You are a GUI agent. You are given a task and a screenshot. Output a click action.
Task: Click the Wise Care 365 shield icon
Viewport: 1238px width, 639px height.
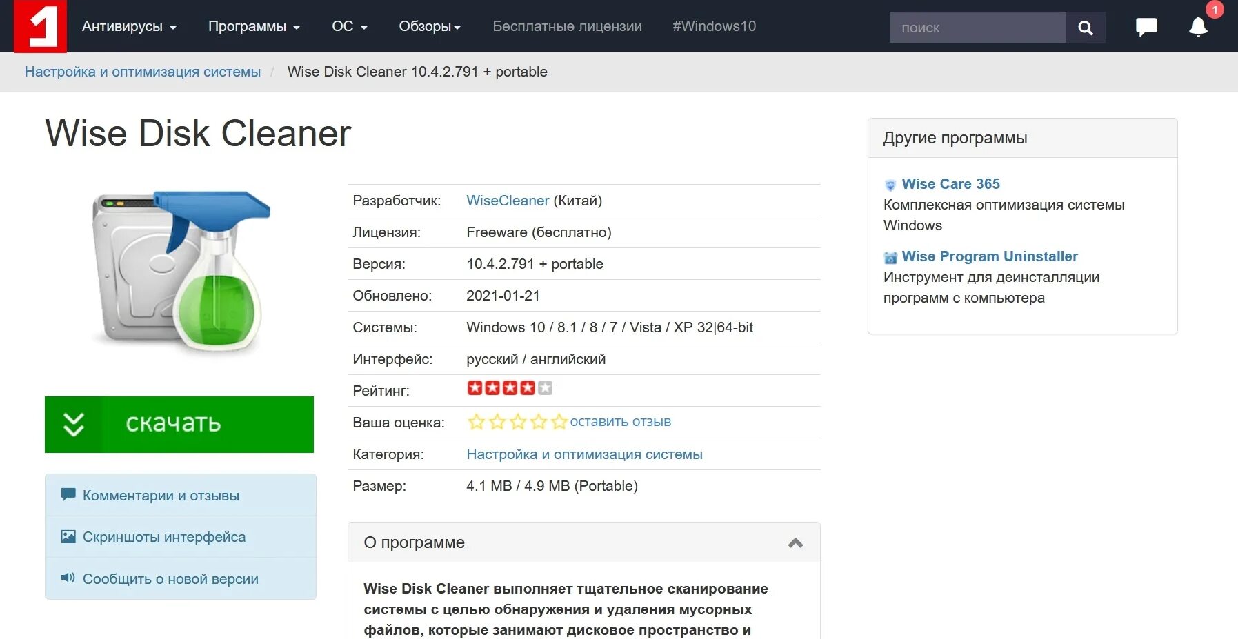click(x=890, y=185)
